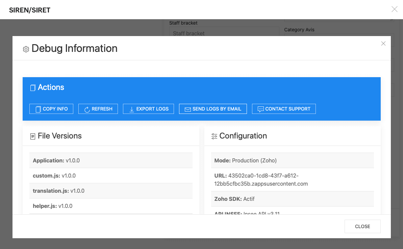Screen dimensions: 403x249
Task: Close the SIREN/SIRET window with top X
Action: tap(394, 9)
